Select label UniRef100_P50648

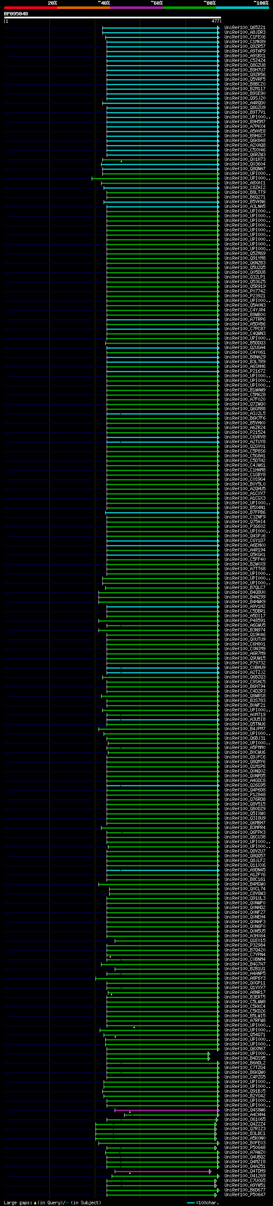coord(244,1147)
